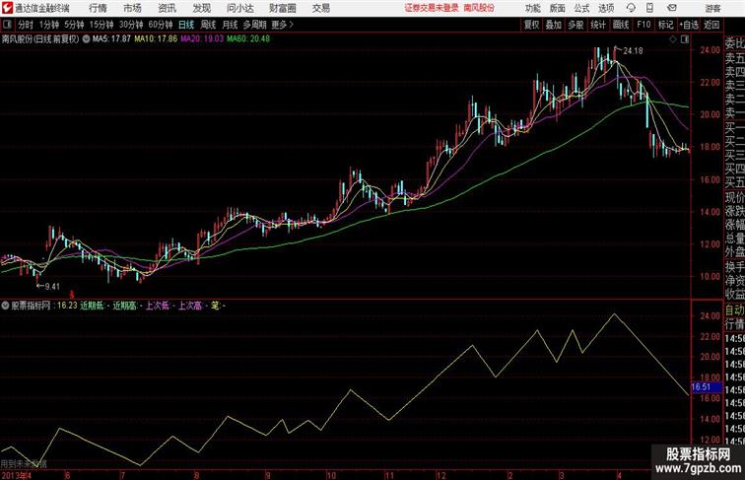Screen dimensions: 745x480
Task: Toggle the right panel icon above the chart
Action: (685, 39)
